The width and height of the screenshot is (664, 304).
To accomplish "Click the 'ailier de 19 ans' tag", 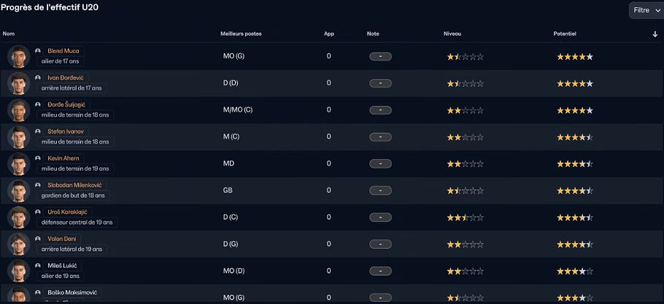I will 61,276.
